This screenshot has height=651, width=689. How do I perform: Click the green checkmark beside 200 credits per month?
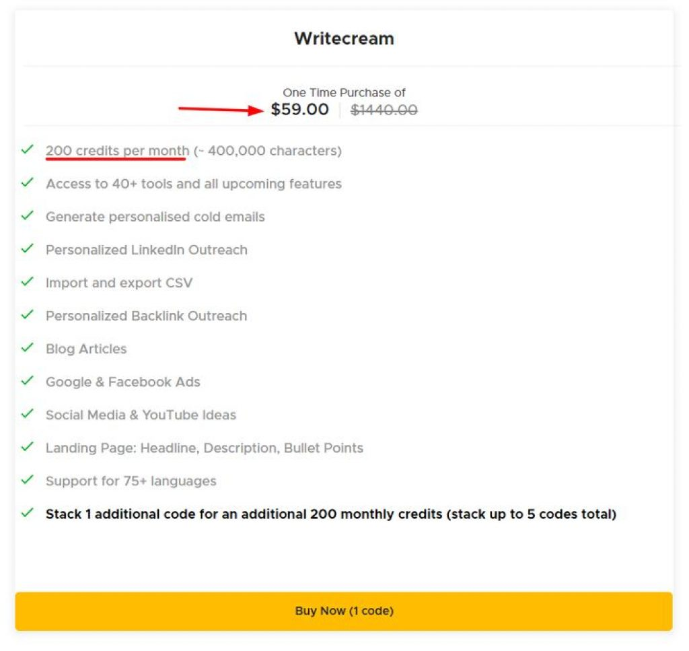click(x=27, y=149)
